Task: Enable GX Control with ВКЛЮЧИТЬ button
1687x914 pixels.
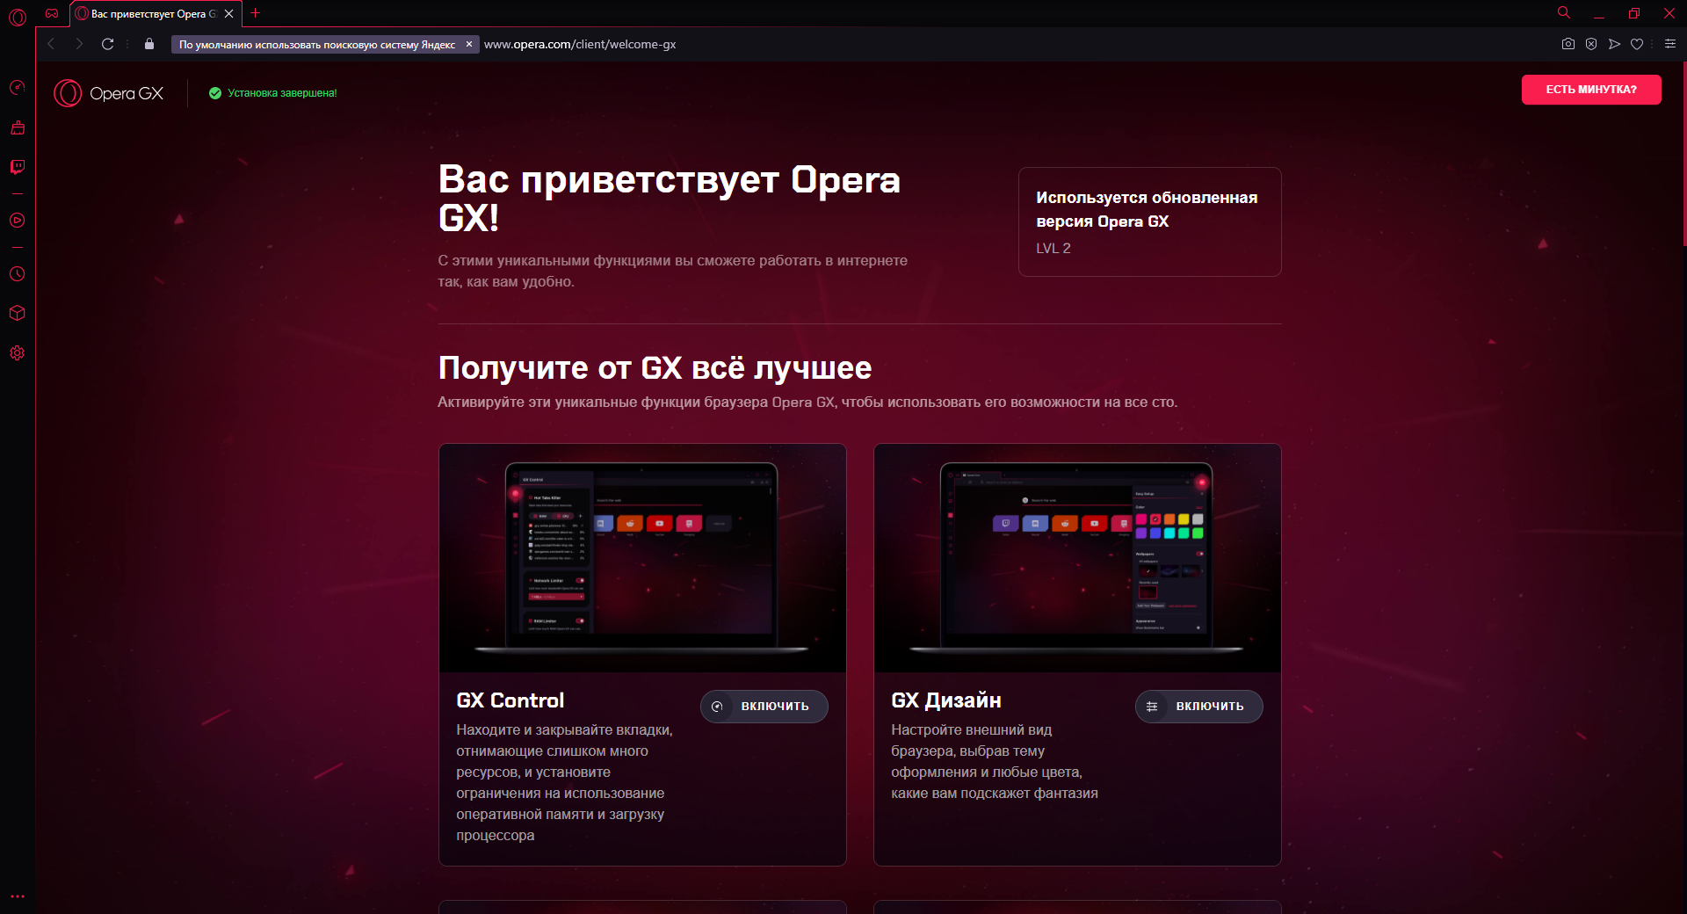Action: pos(764,707)
